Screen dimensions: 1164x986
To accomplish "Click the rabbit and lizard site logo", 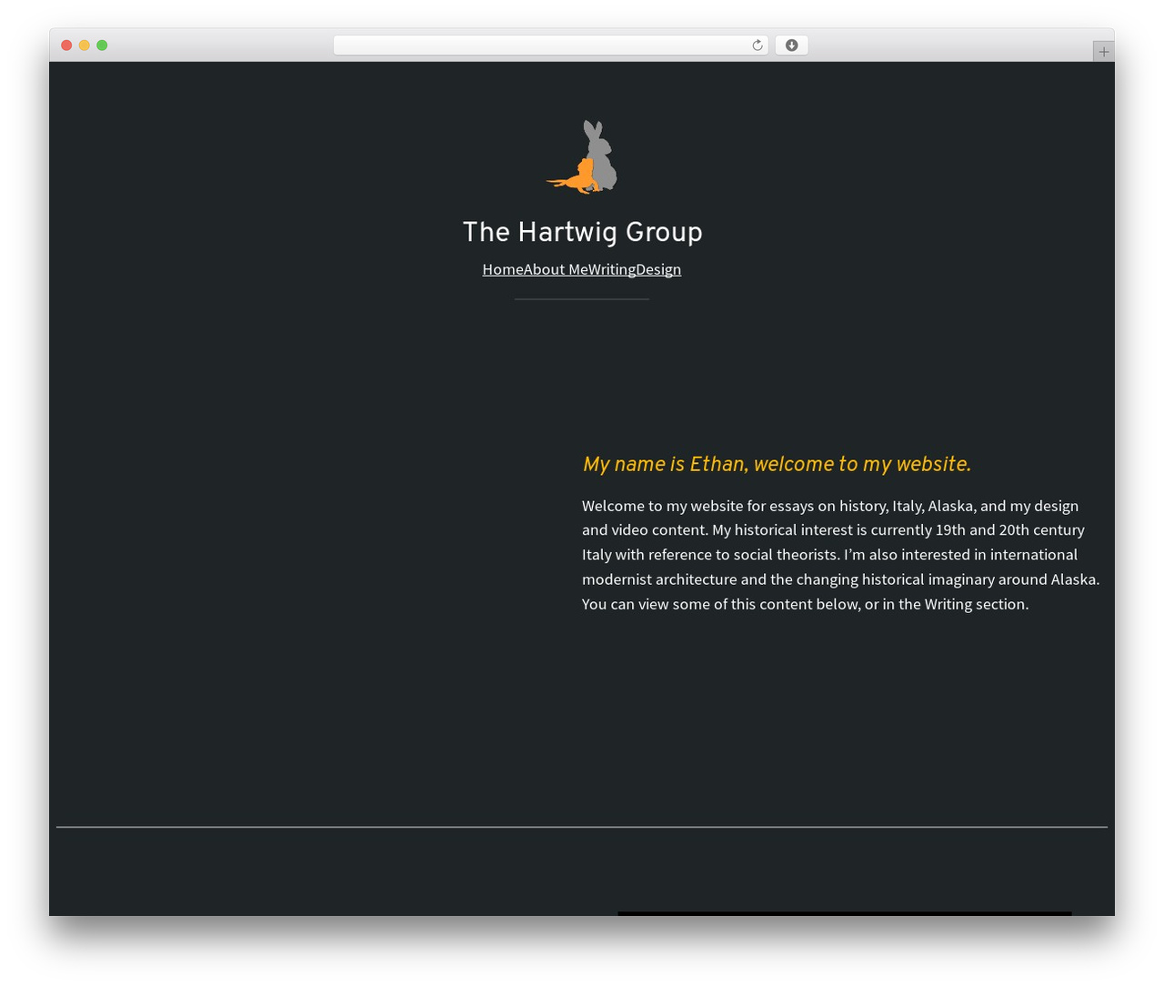I will point(582,156).
